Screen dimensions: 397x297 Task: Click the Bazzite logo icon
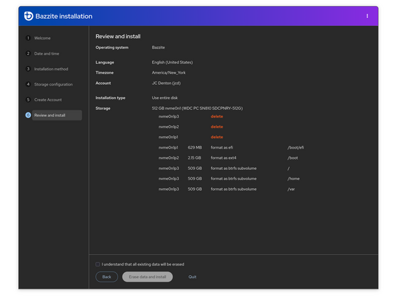click(28, 16)
